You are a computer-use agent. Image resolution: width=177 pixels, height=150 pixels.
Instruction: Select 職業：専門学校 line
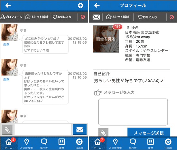click(137, 55)
